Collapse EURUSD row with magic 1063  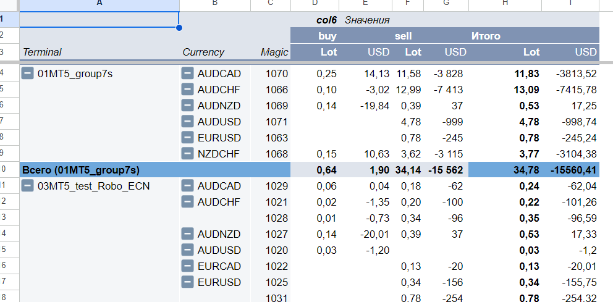[x=188, y=138]
